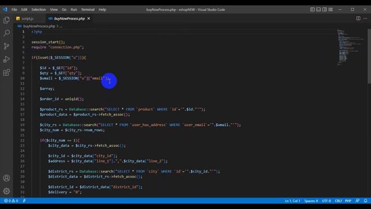Open Source Control view
The image size is (371, 209).
[6, 46]
